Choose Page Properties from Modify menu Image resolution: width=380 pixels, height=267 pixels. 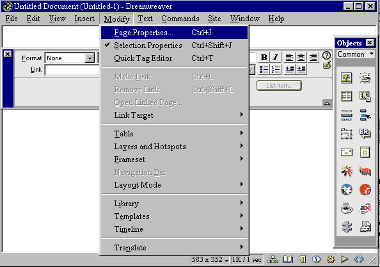pos(175,33)
